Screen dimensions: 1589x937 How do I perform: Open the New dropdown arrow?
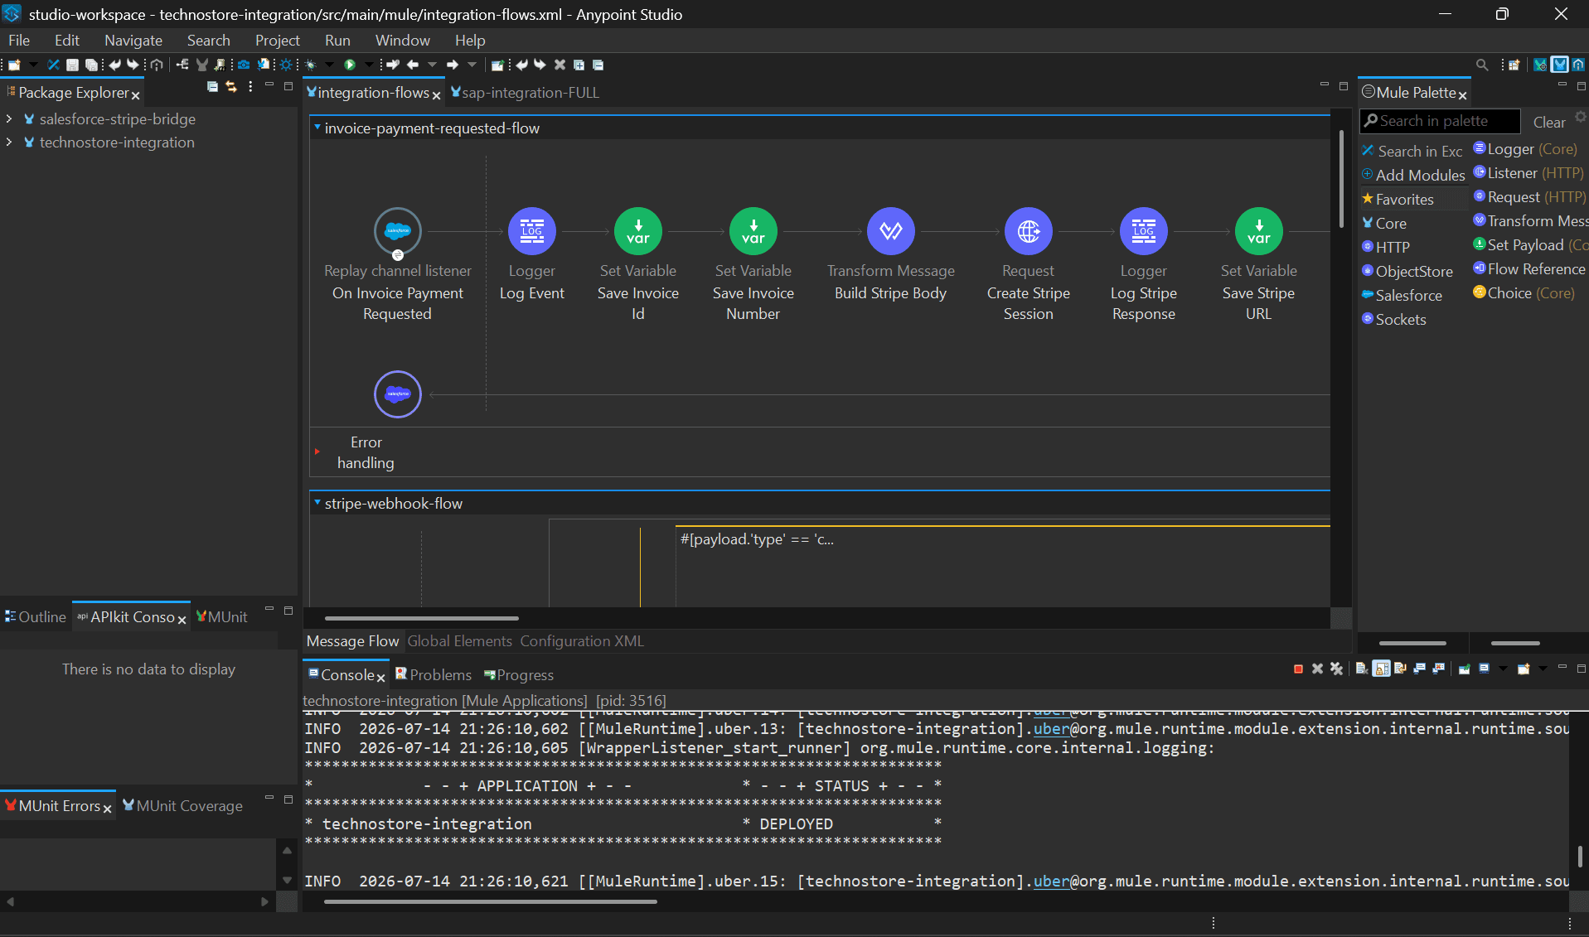click(33, 65)
